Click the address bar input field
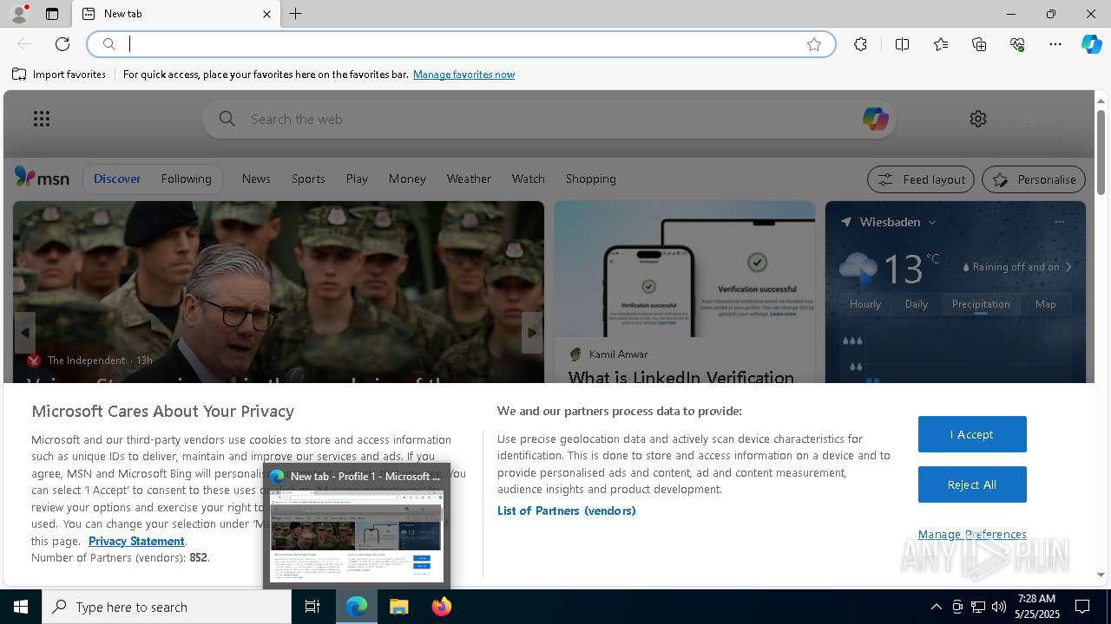 tap(460, 44)
